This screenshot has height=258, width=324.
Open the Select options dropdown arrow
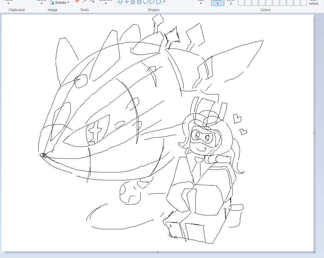click(x=41, y=3)
